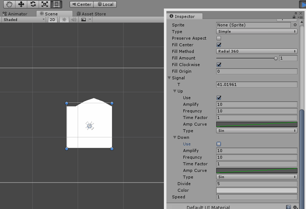
Task: Collapse the Signal section
Action: (x=169, y=78)
